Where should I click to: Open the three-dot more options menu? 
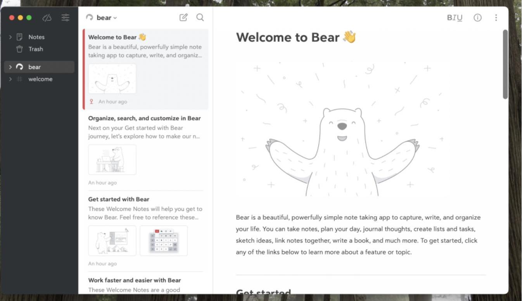(x=496, y=17)
